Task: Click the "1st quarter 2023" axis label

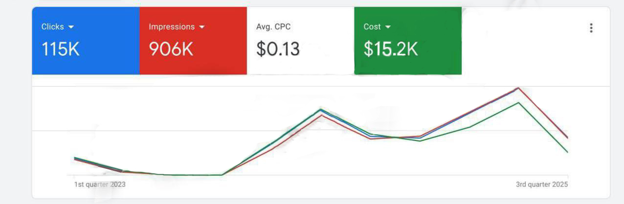Action: (x=100, y=184)
